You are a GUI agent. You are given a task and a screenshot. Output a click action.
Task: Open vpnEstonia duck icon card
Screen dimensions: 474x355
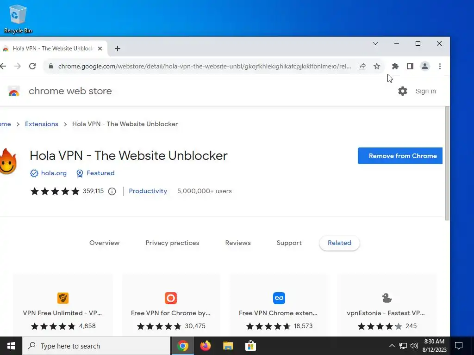tap(387, 298)
